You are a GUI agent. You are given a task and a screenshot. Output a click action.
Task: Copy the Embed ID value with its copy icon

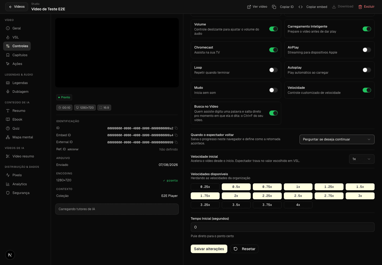click(176, 135)
